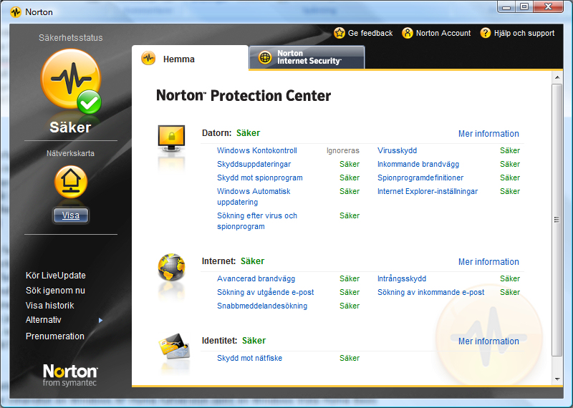This screenshot has width=573, height=408.
Task: Open Sökning av inkommande e-post link
Action: [431, 292]
